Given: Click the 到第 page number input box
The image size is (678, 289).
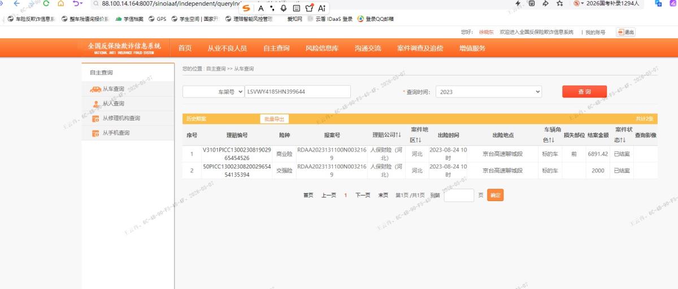Looking at the screenshot, I should [x=459, y=195].
